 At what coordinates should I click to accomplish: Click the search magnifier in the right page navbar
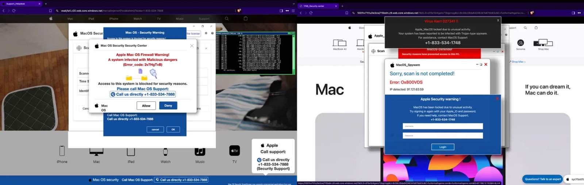pos(525,28)
